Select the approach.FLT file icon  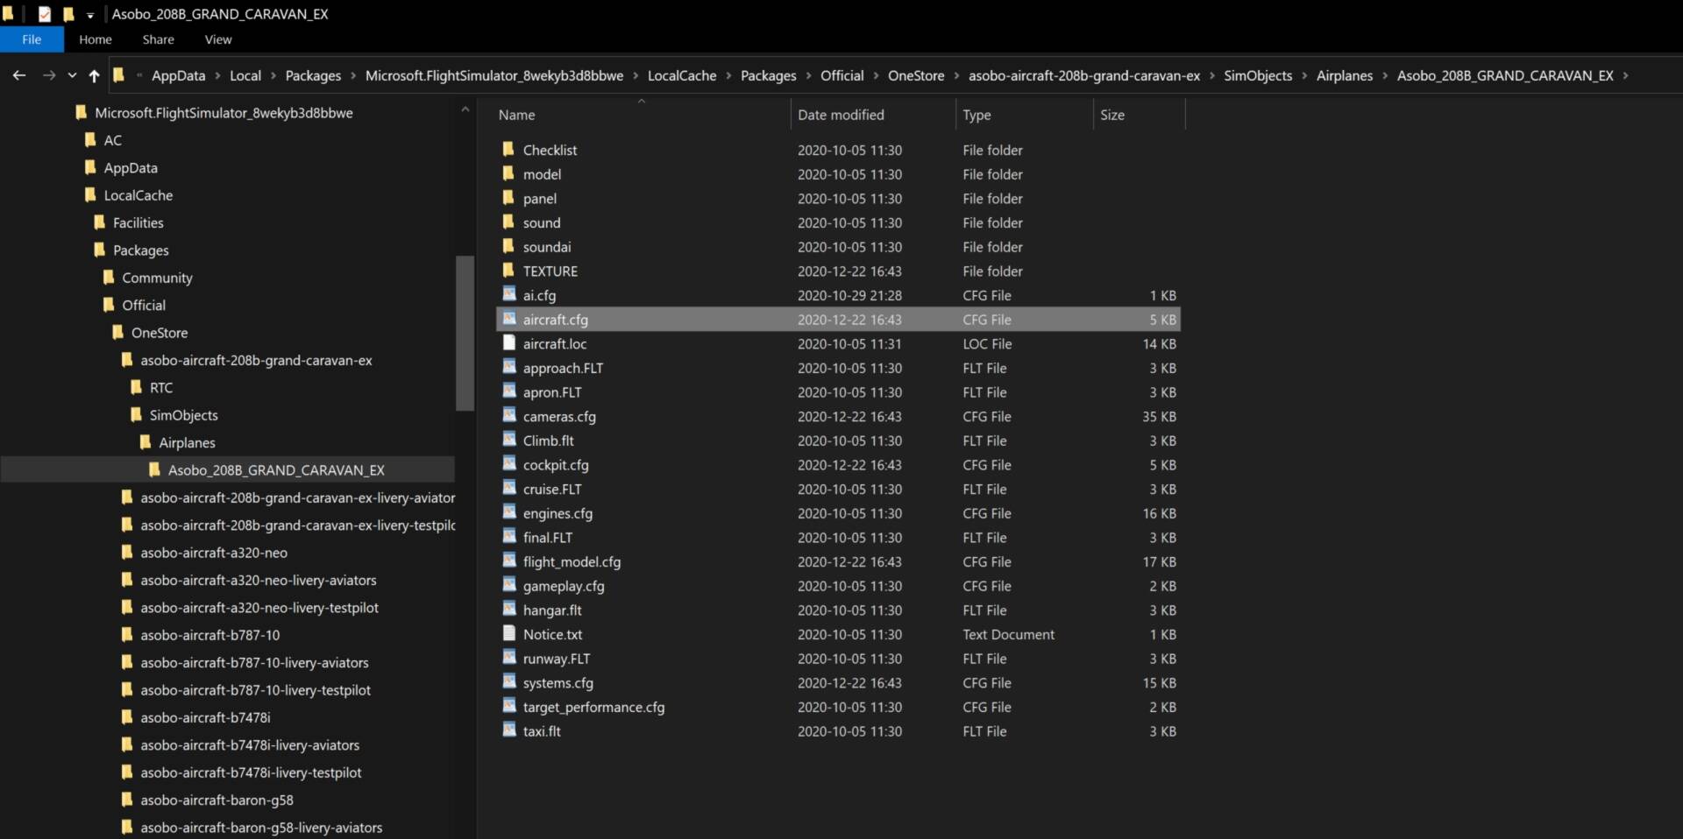[509, 367]
